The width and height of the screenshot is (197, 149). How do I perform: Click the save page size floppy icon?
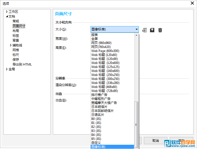tap(152, 30)
